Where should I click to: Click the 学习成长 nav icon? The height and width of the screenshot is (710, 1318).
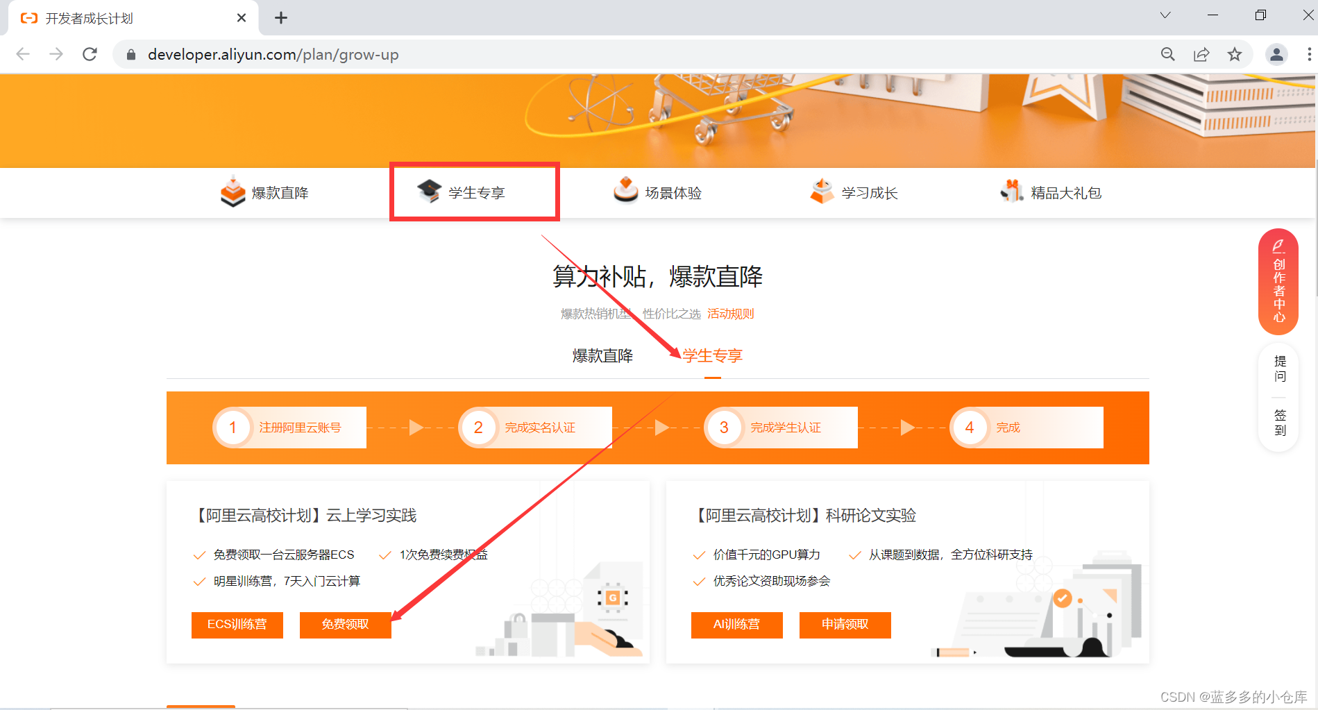[x=822, y=191]
